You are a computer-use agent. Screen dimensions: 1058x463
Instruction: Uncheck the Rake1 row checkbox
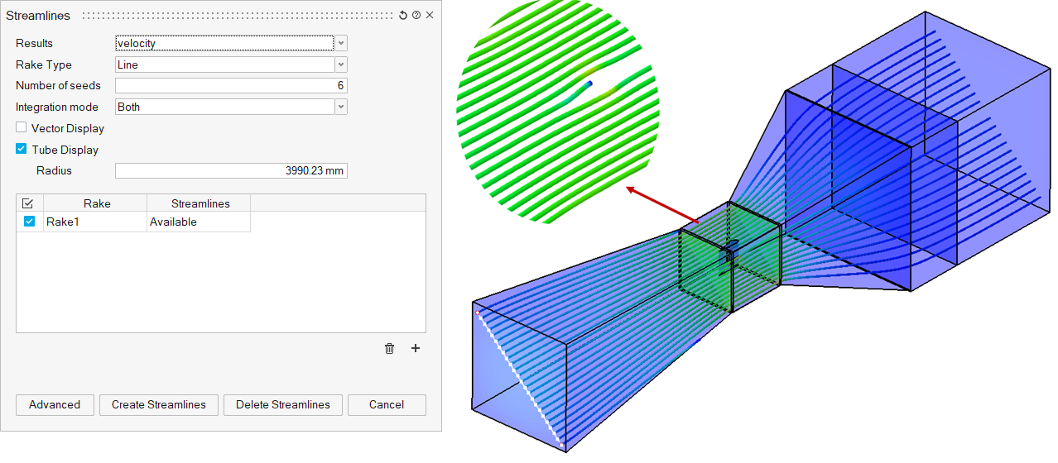(30, 222)
